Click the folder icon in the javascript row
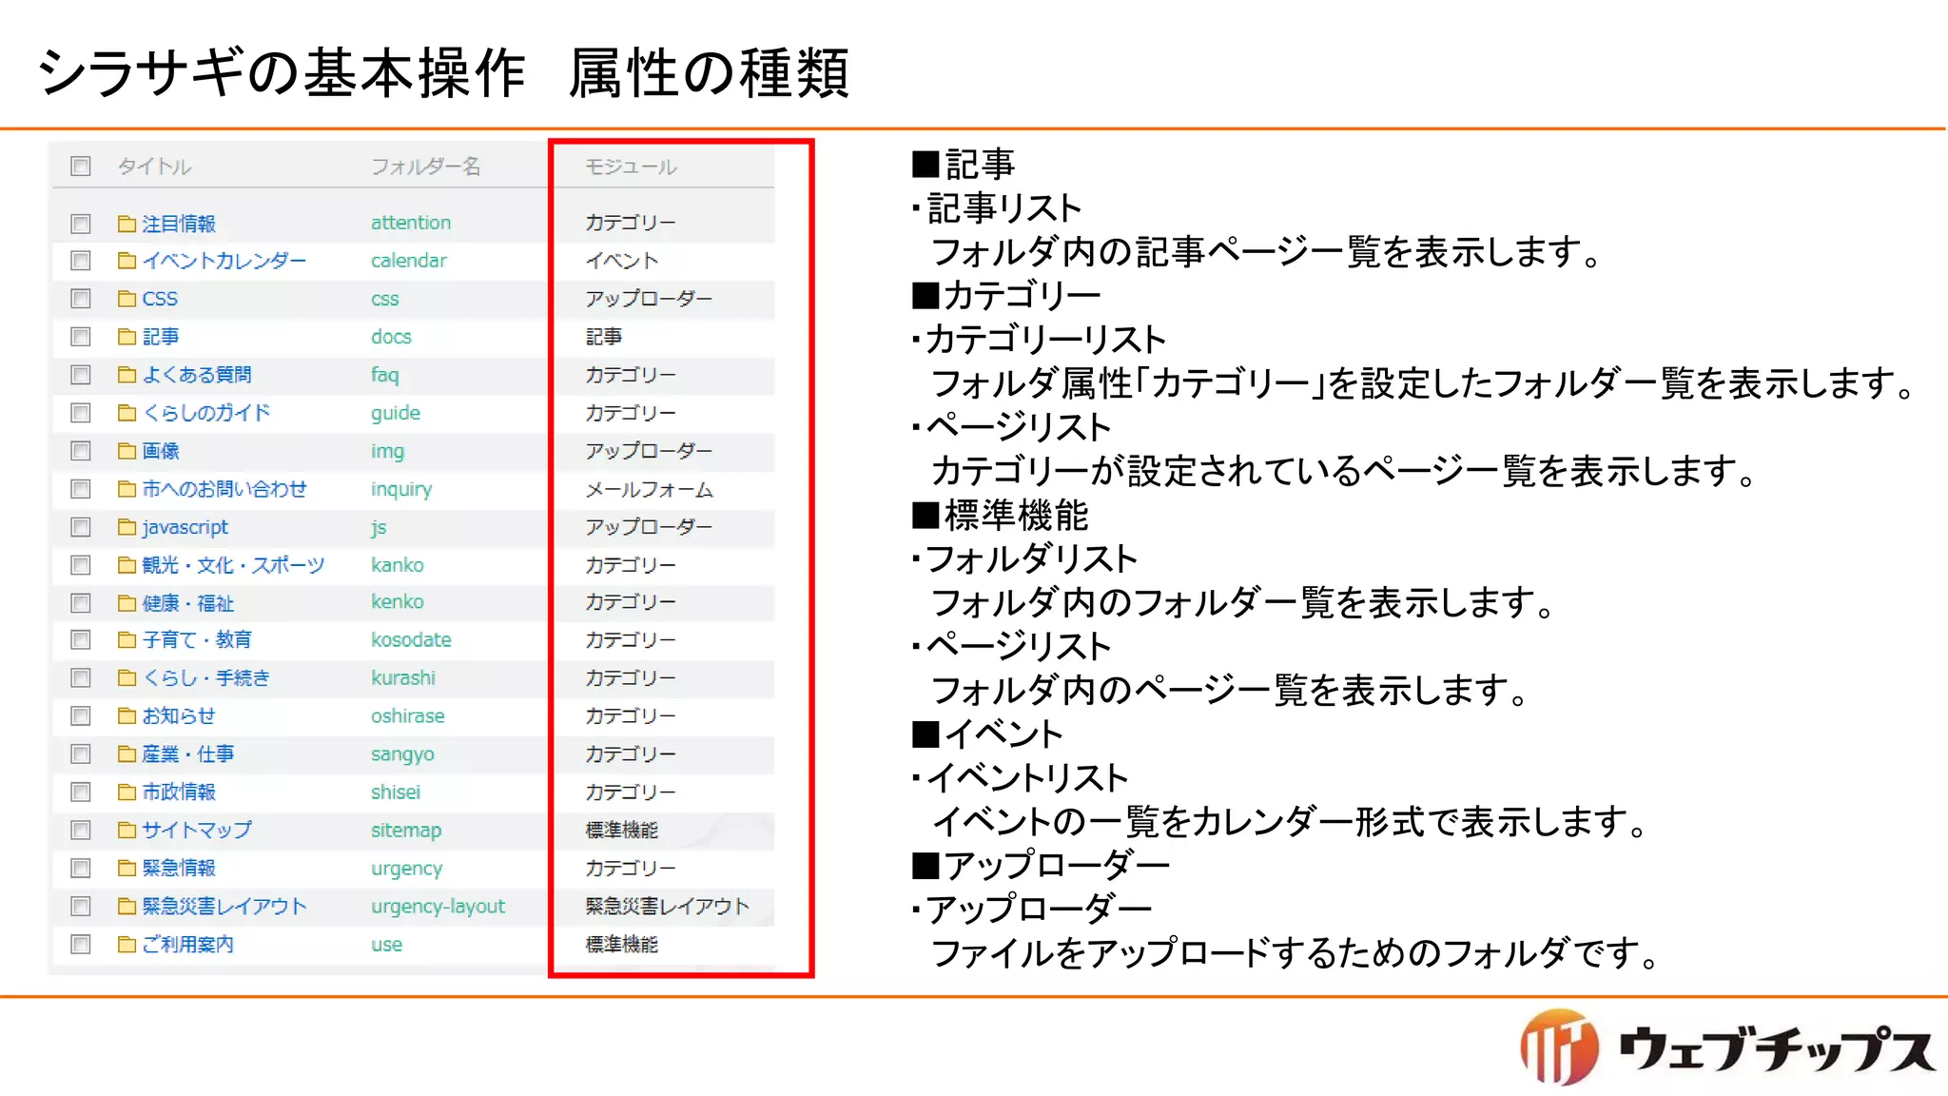The width and height of the screenshot is (1948, 1096). [127, 527]
